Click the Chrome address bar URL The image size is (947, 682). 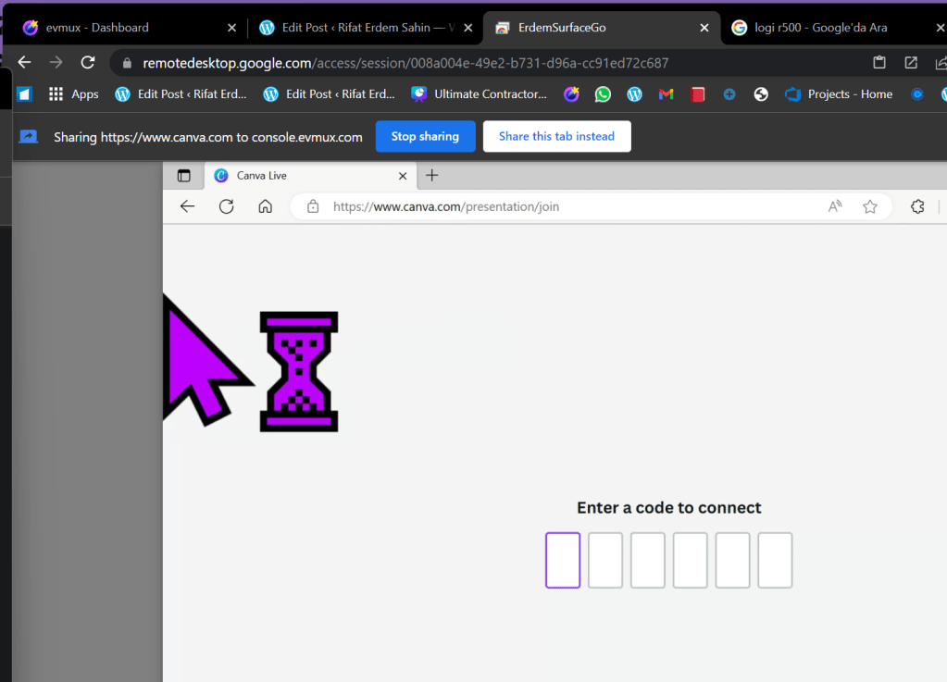405,63
